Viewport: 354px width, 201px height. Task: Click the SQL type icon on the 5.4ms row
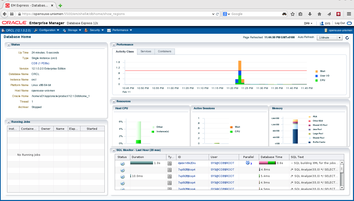[x=170, y=176]
